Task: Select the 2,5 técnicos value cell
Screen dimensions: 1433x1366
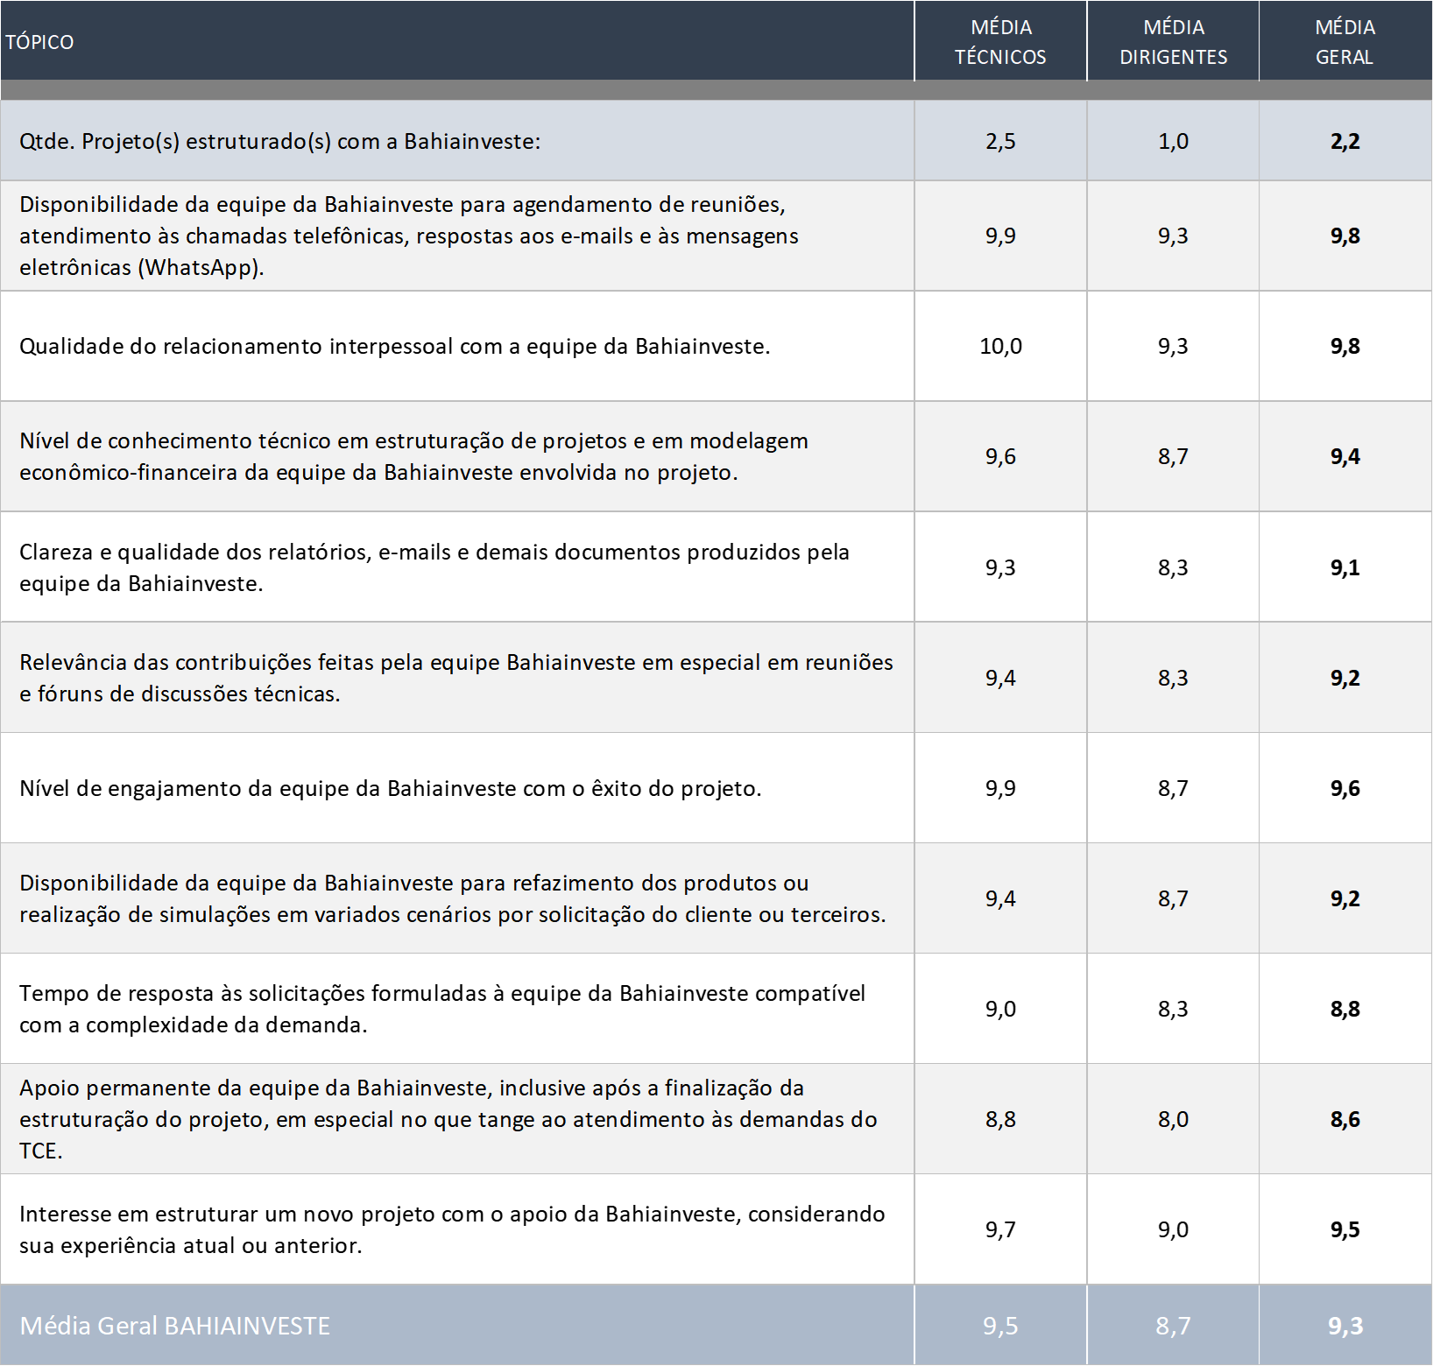Action: (1000, 141)
